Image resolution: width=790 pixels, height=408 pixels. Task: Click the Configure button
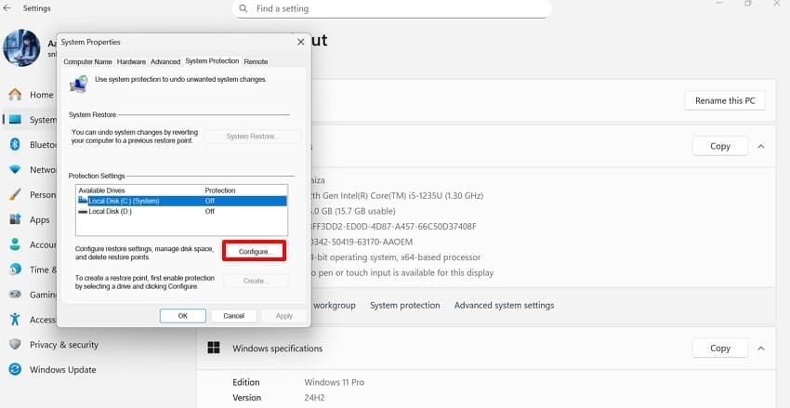[x=255, y=251]
